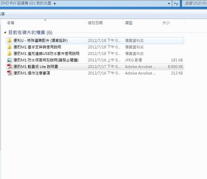Open the 便利U folder icon

(10, 41)
